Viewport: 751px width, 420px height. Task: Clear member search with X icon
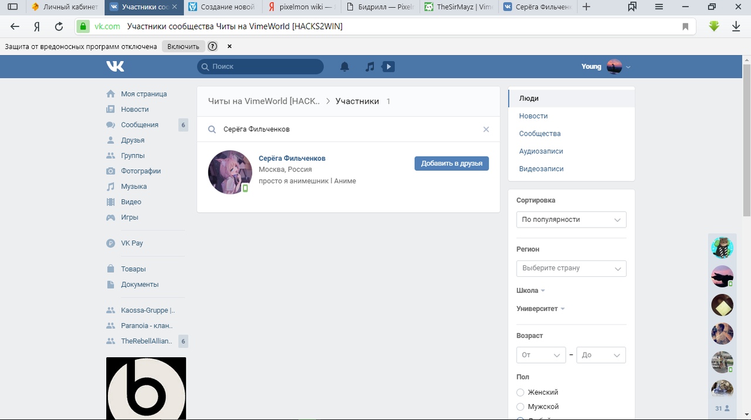[x=486, y=130]
